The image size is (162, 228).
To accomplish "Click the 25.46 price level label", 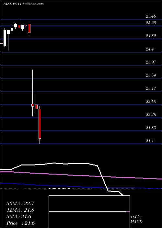I will pos(151,16).
